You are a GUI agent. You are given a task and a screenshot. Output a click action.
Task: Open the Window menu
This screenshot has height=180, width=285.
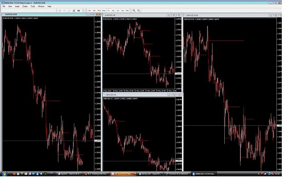coord(41,6)
